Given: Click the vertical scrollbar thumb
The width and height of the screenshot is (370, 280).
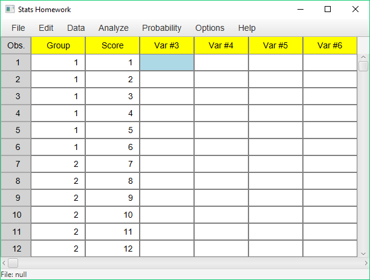Looking at the screenshot, I should pos(363,66).
